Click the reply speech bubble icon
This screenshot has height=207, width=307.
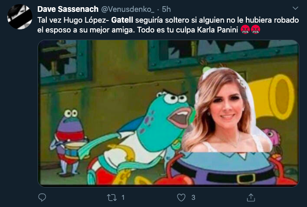(42, 197)
